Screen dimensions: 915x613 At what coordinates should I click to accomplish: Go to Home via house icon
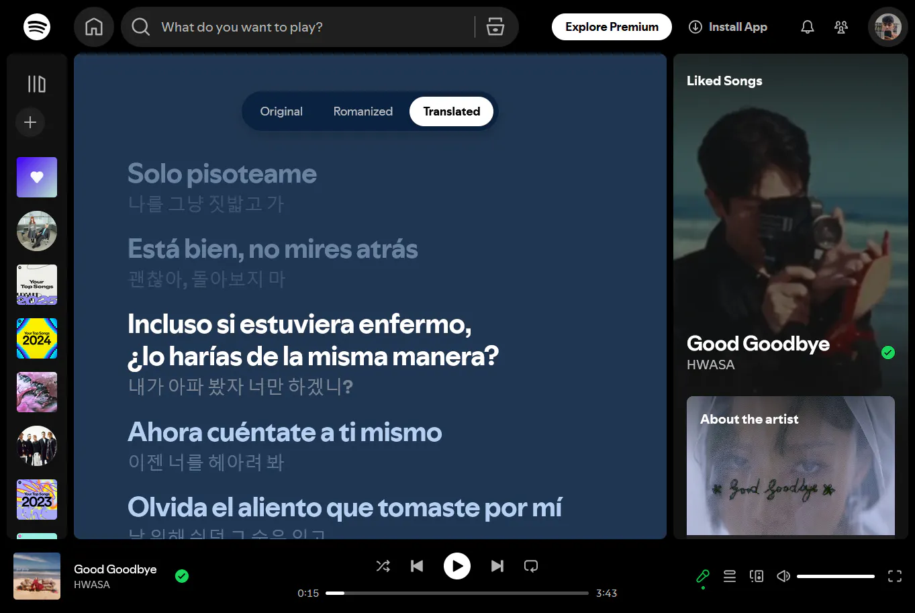94,27
